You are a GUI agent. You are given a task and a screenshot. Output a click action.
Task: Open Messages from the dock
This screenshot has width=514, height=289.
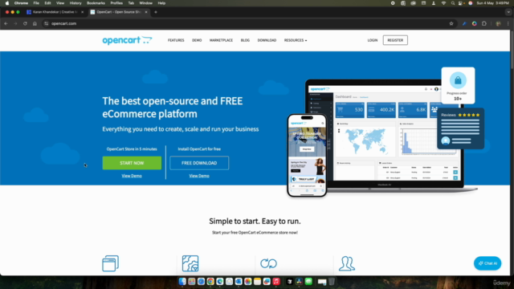pos(308,282)
